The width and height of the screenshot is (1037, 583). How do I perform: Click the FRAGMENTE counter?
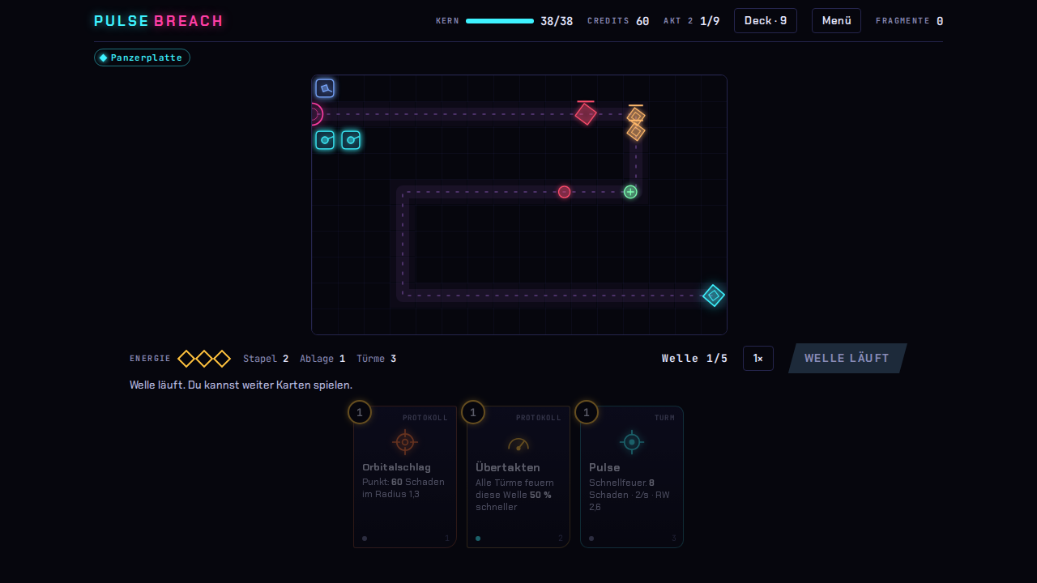tap(909, 21)
